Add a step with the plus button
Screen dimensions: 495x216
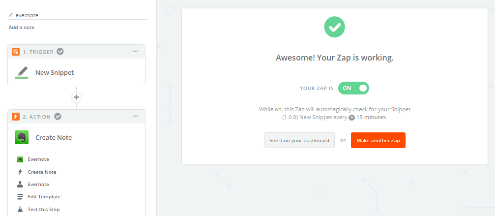tap(76, 97)
